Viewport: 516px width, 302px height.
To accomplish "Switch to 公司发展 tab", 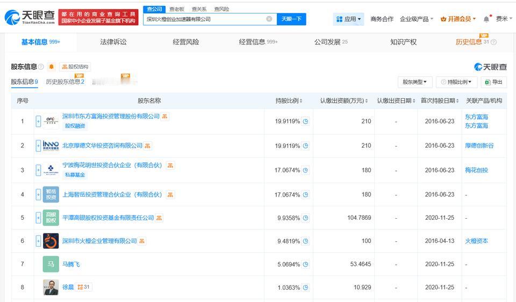I will pos(331,42).
